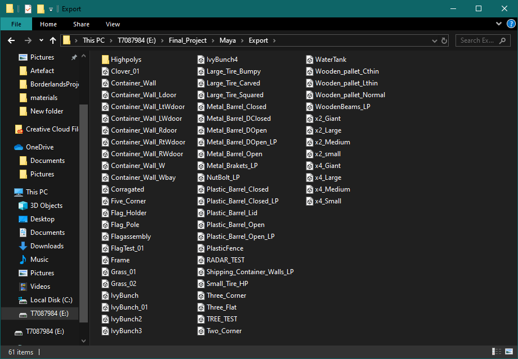Open Creative Cloud Files in sidebar
Screen dimensions: 518x359
51,129
